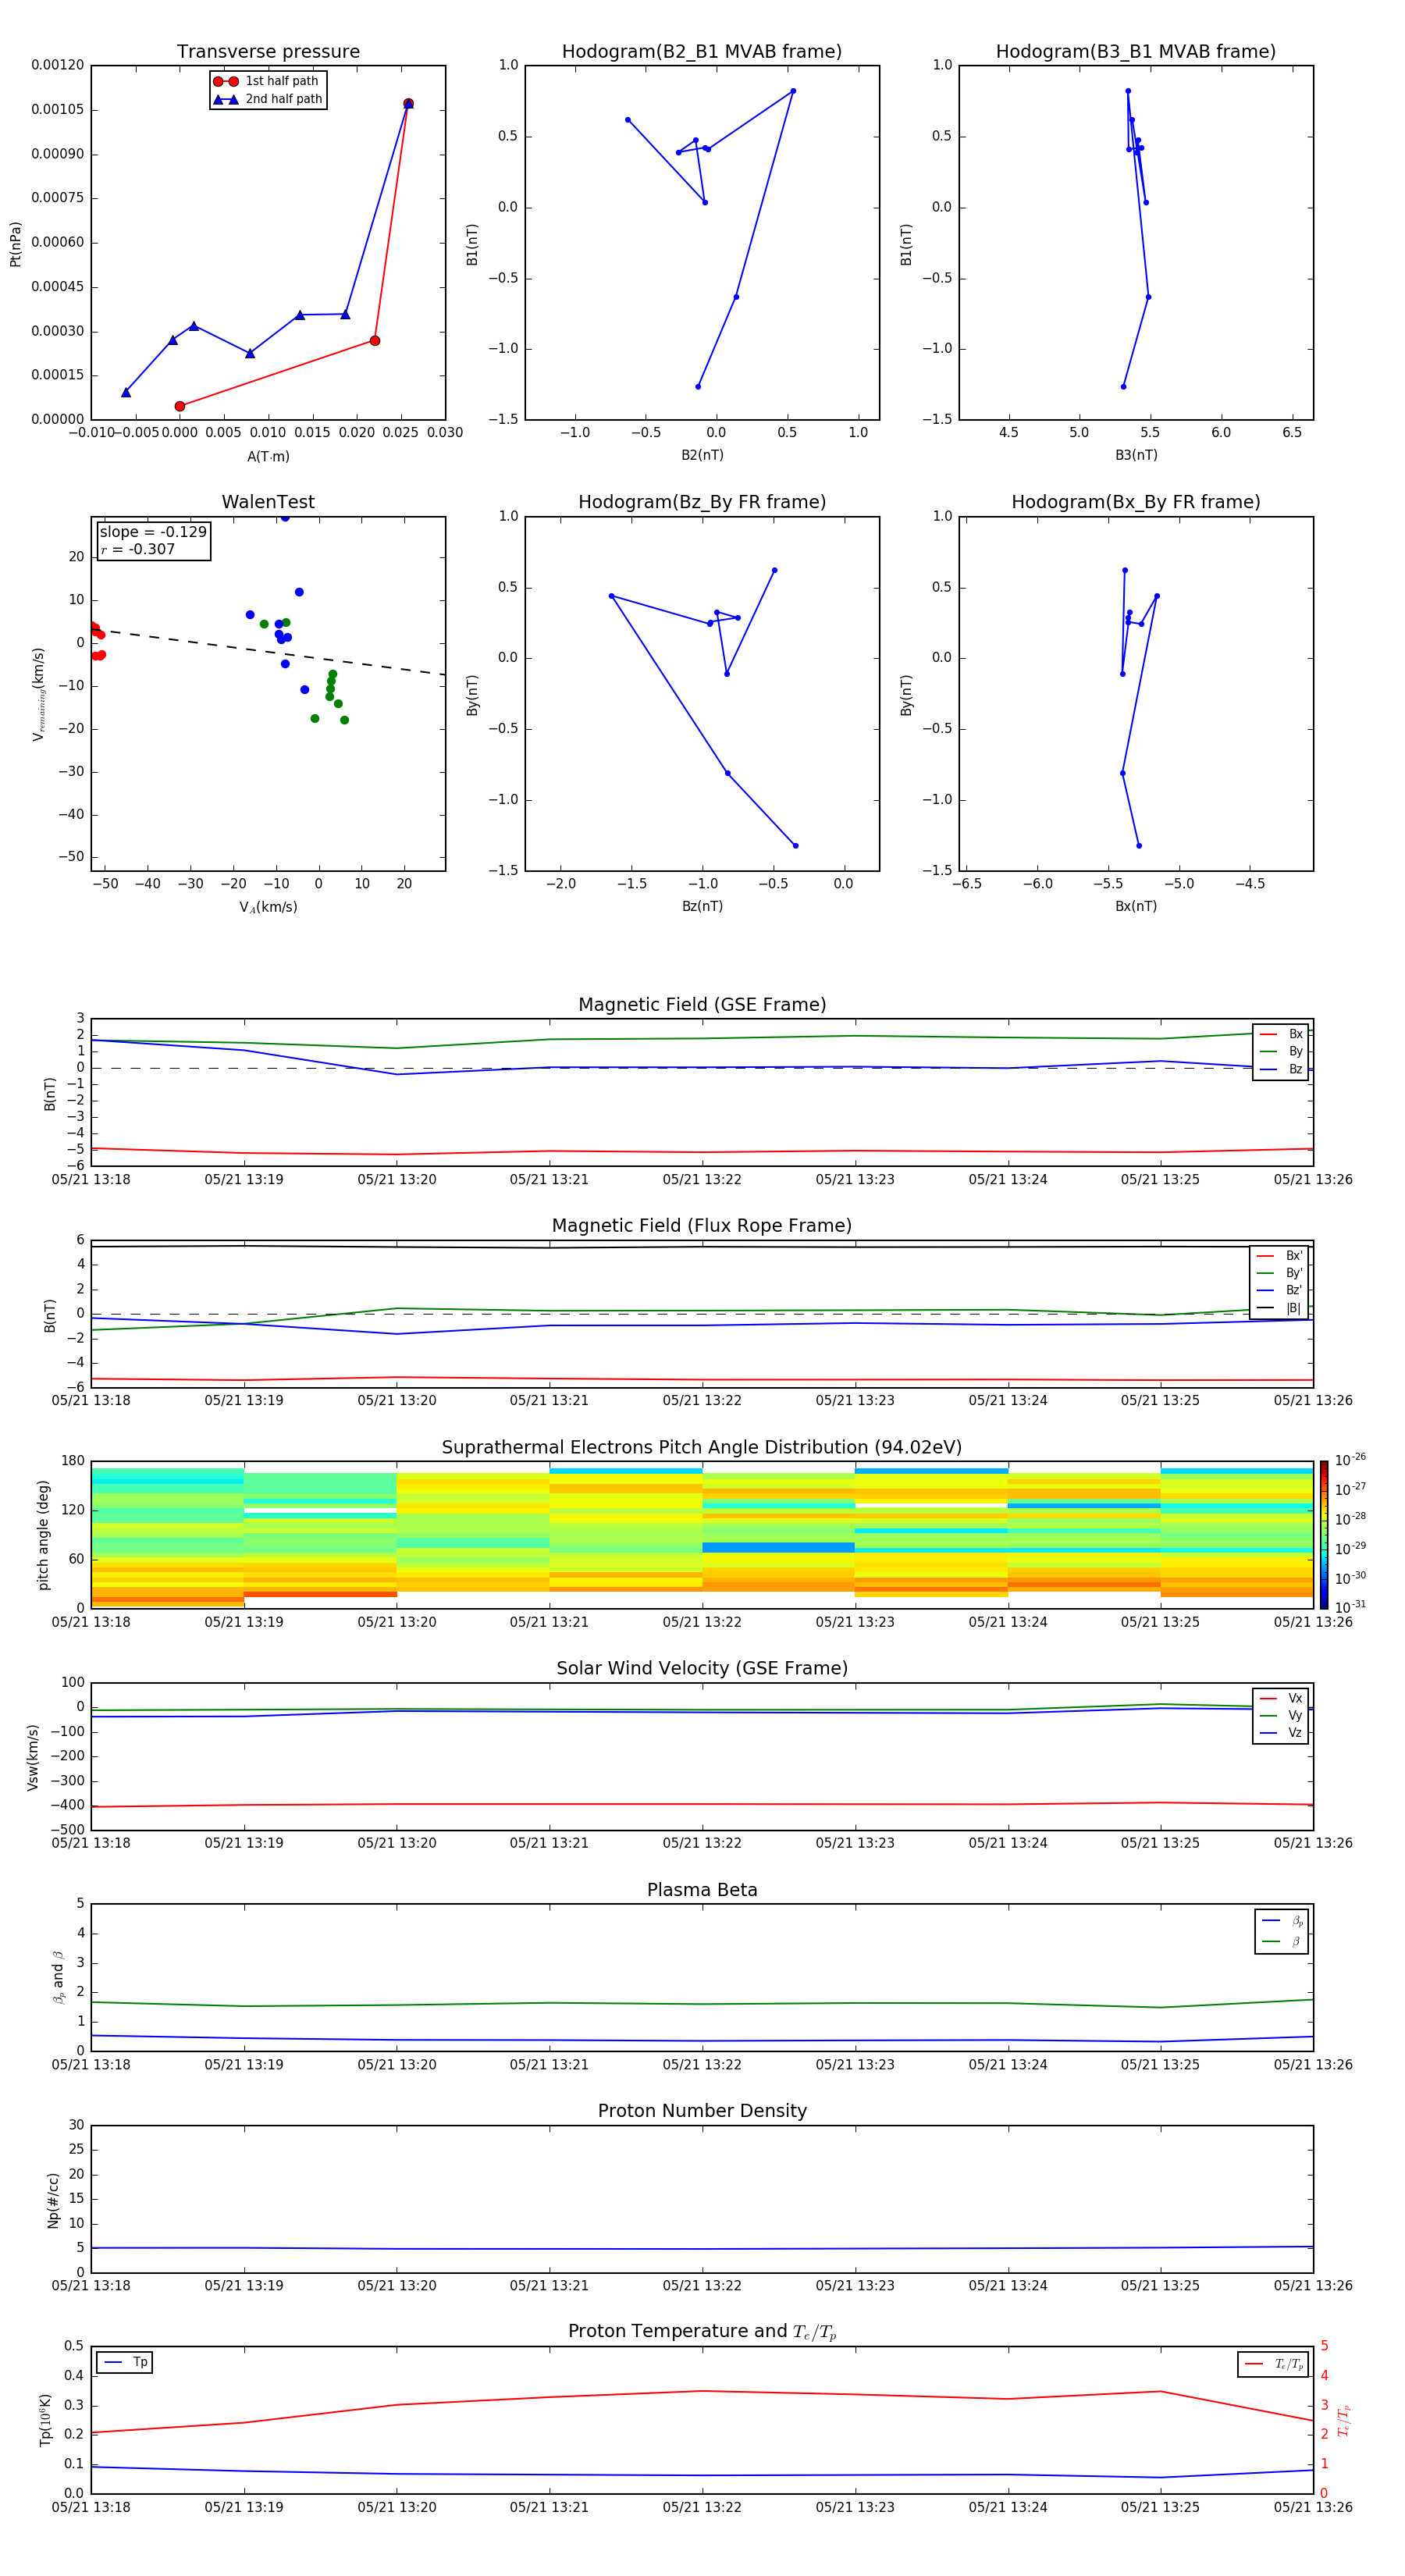Click 'Proton Number Density' panel title
The width and height of the screenshot is (1405, 2576).
tap(702, 2111)
